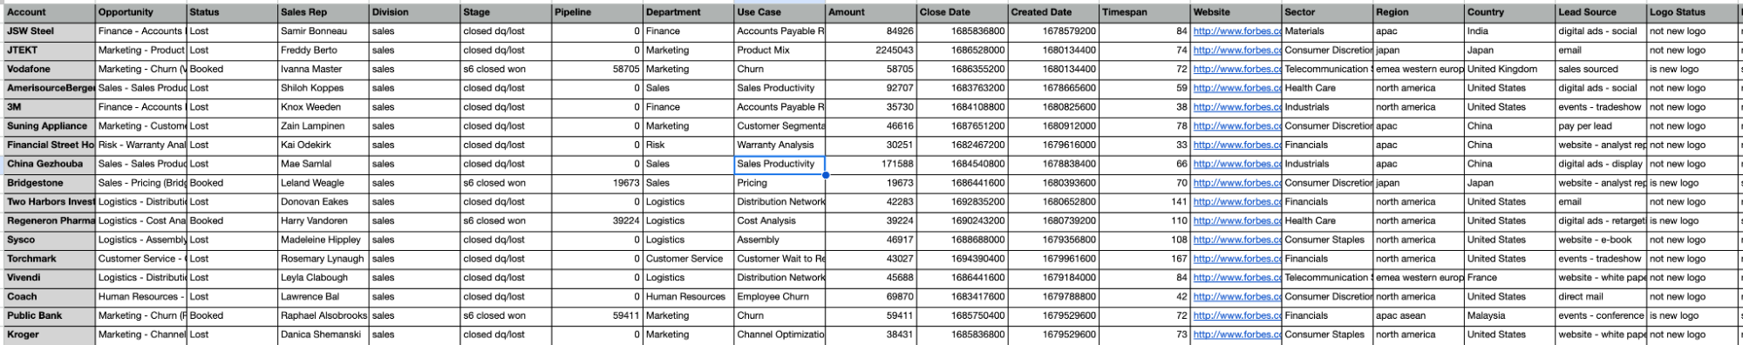Select the AmerisourceBergen account cell
The width and height of the screenshot is (1743, 345).
49,88
